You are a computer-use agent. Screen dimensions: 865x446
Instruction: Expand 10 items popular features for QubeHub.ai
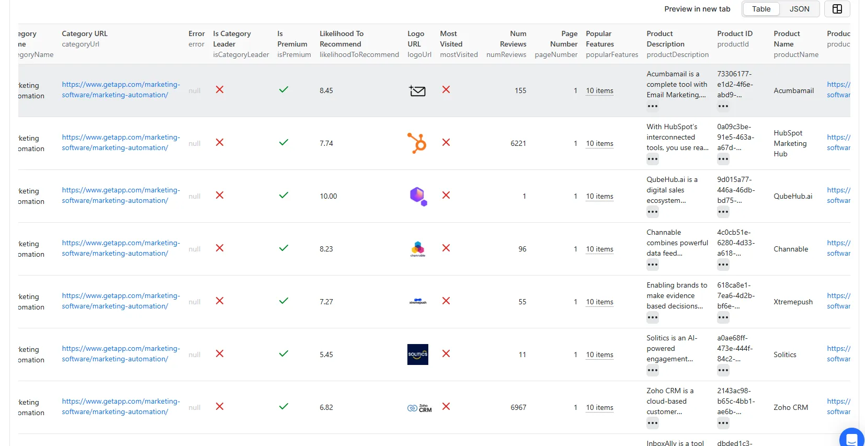[x=599, y=196]
